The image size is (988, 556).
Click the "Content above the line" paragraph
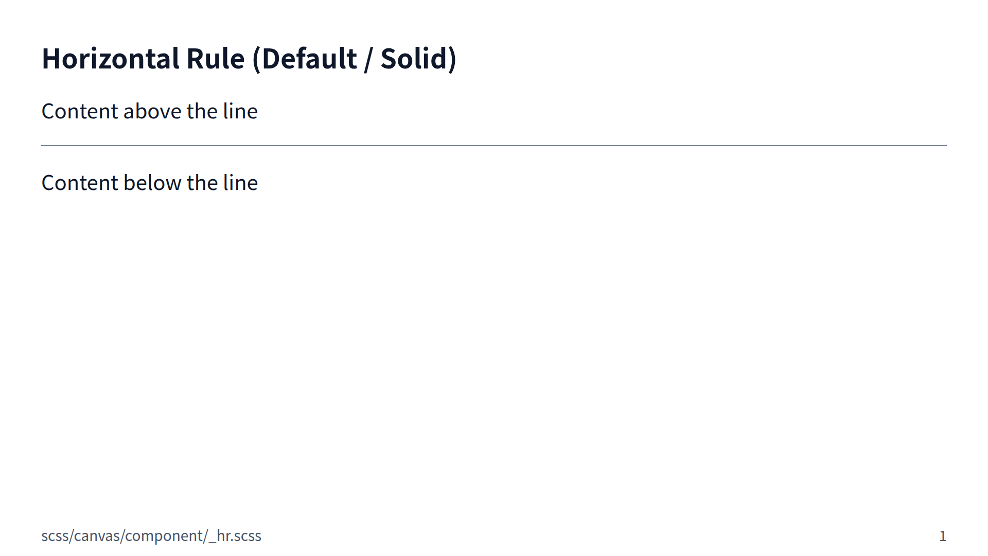[149, 111]
